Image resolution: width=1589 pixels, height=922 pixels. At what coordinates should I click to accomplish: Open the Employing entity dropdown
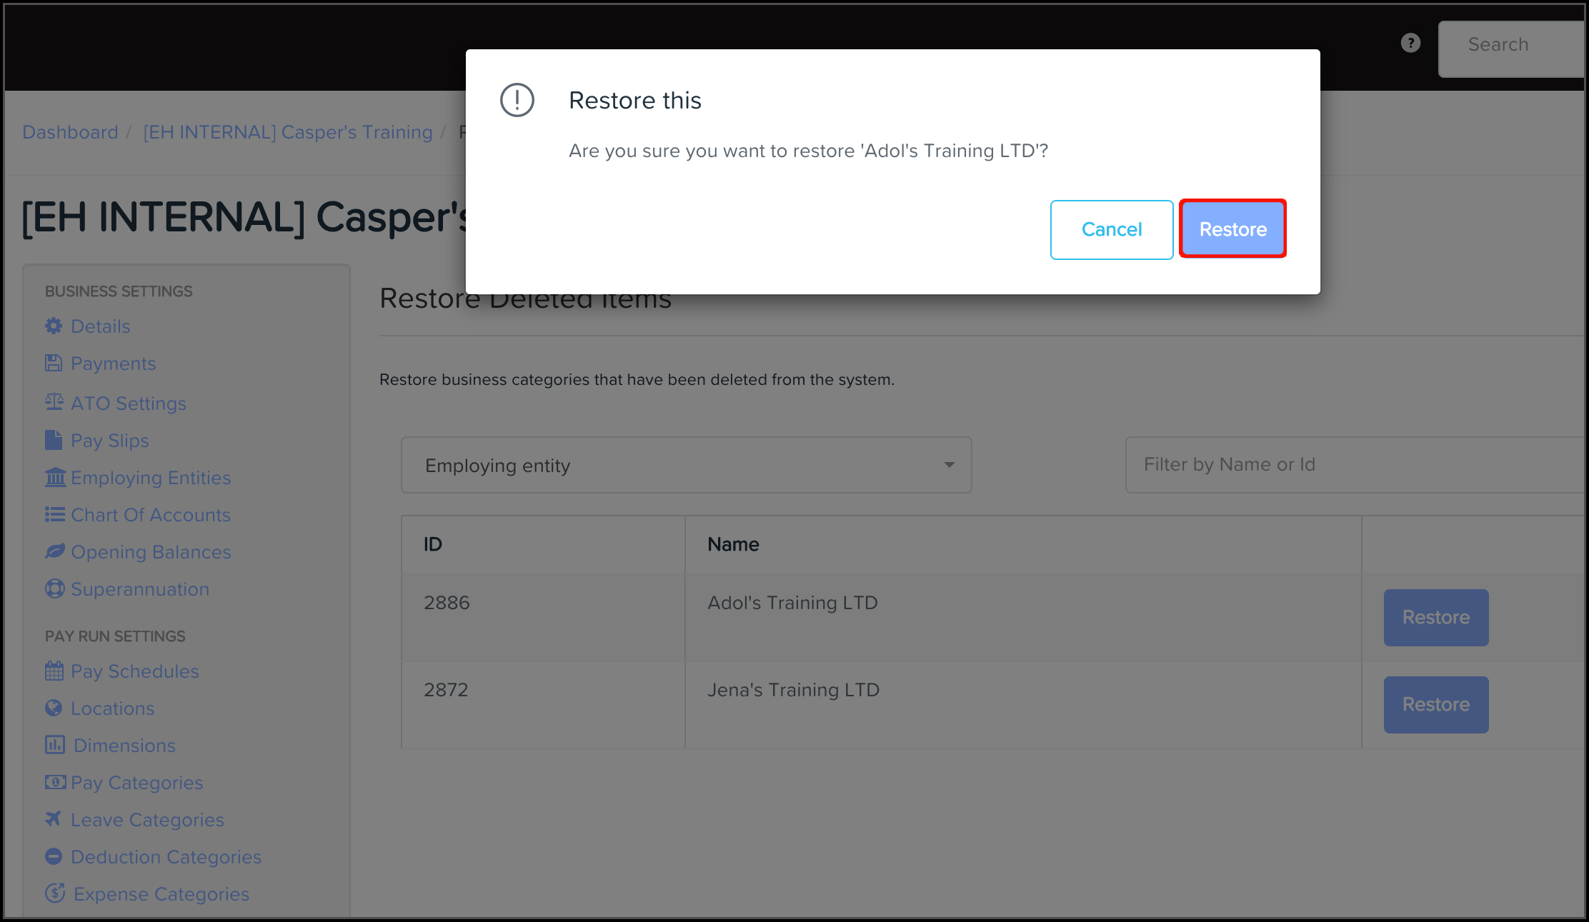(684, 466)
